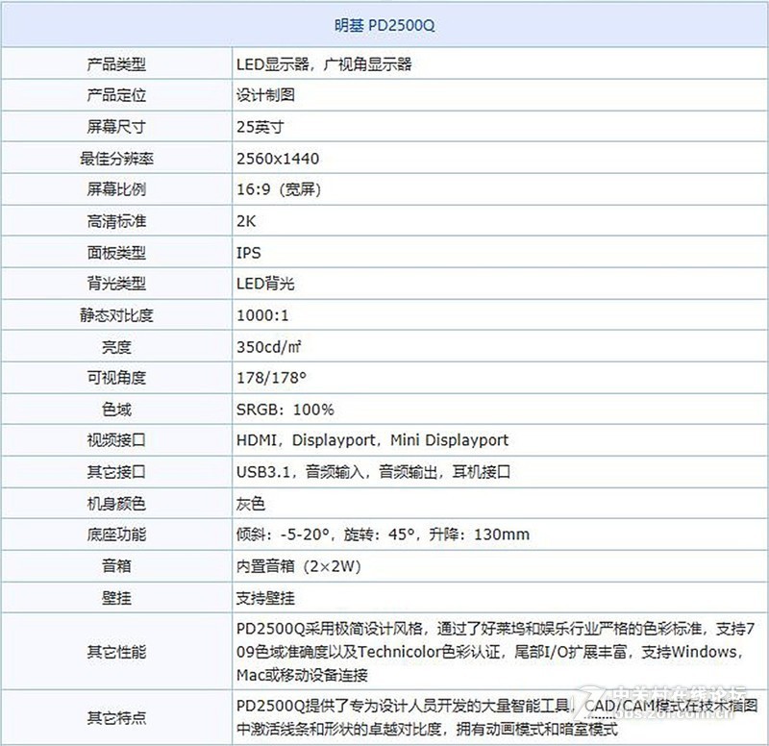Click the 设计制图 value cell
769x746 pixels.
(261, 95)
